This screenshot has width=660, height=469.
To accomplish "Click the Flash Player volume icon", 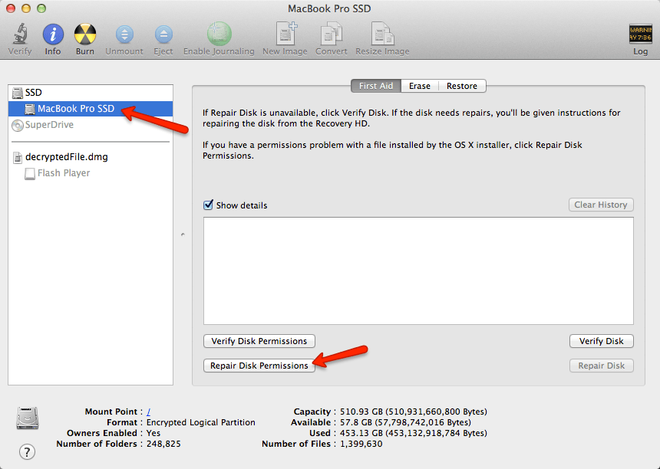I will pyautogui.click(x=30, y=173).
